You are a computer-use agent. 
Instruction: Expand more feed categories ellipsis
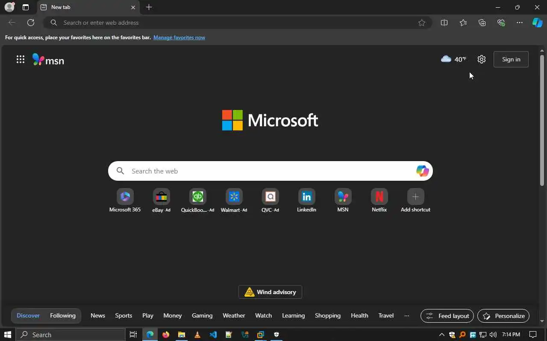click(x=407, y=316)
